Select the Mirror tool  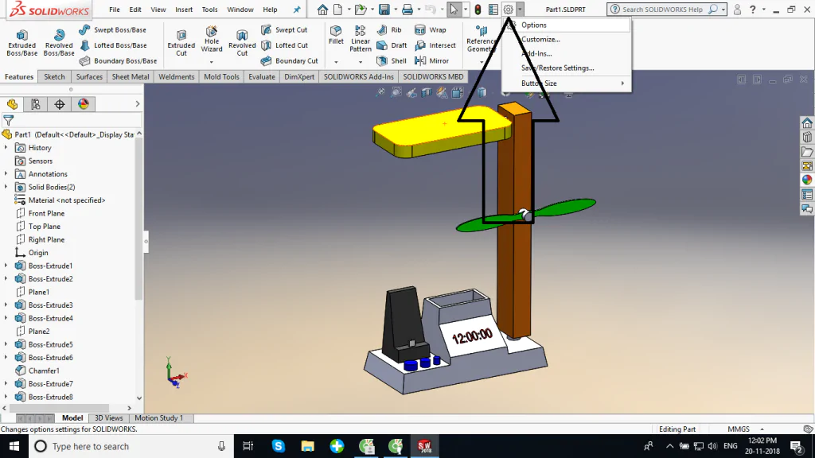coord(432,60)
